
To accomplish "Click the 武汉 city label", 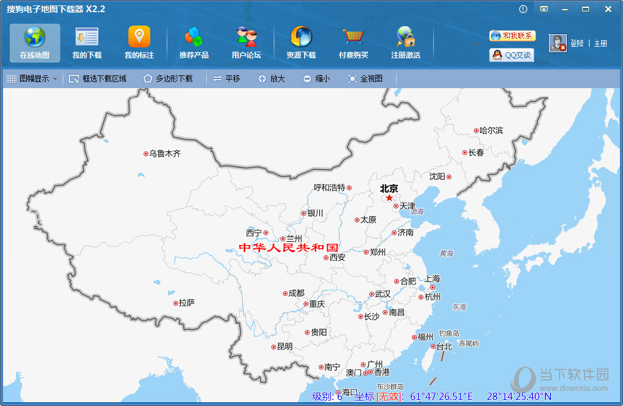I will pos(383,294).
